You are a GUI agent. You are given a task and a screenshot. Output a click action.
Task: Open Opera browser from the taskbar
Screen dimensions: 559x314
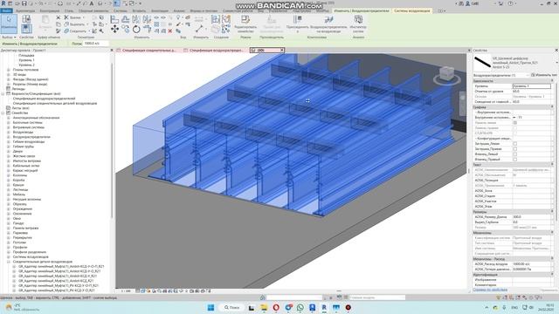coord(276,307)
